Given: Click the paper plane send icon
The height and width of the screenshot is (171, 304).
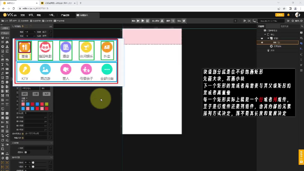Looking at the screenshot, I should (184, 21).
